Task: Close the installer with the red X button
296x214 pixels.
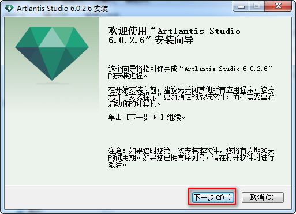Action: click(278, 6)
